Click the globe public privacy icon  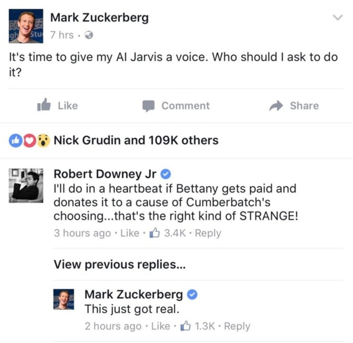89,35
